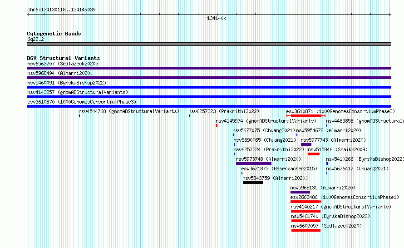404x248 pixels.
Task: Click the esv3610871 variant label
Action: tap(340, 111)
